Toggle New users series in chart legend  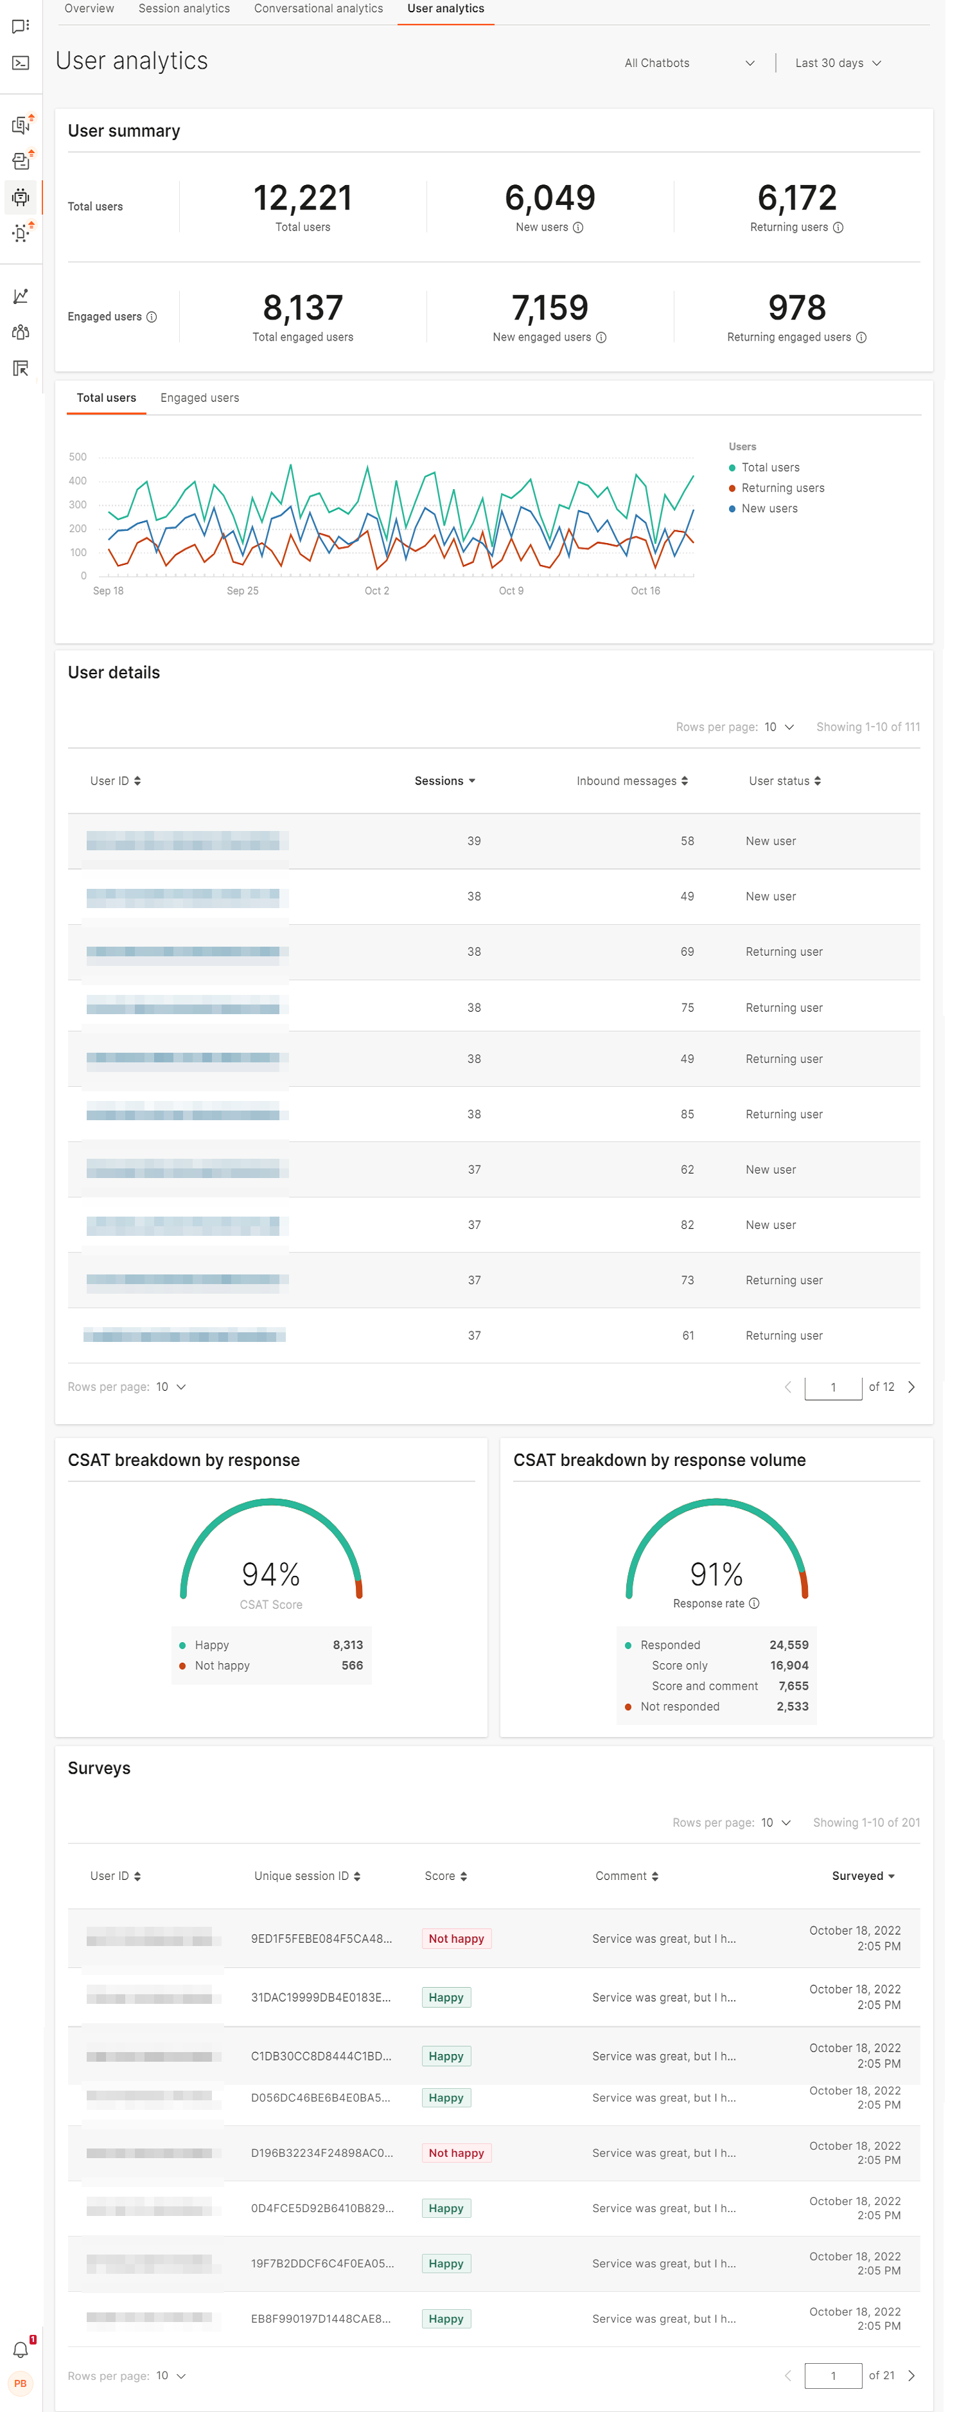[x=769, y=508]
